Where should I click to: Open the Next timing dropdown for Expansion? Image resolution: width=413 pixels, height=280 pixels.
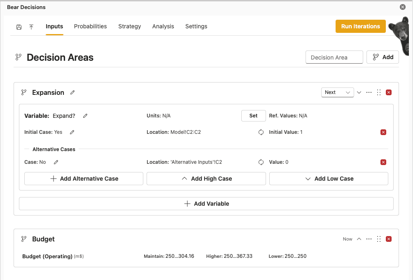click(x=337, y=92)
